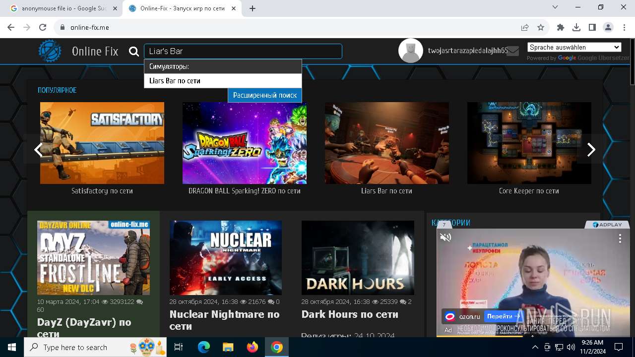Open a new browser tab with the plus icon
This screenshot has width=635, height=357.
(x=253, y=8)
